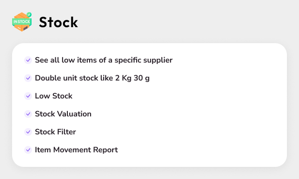The height and width of the screenshot is (179, 299).
Task: Click the purple check next to Stock Filter
Action: point(28,132)
